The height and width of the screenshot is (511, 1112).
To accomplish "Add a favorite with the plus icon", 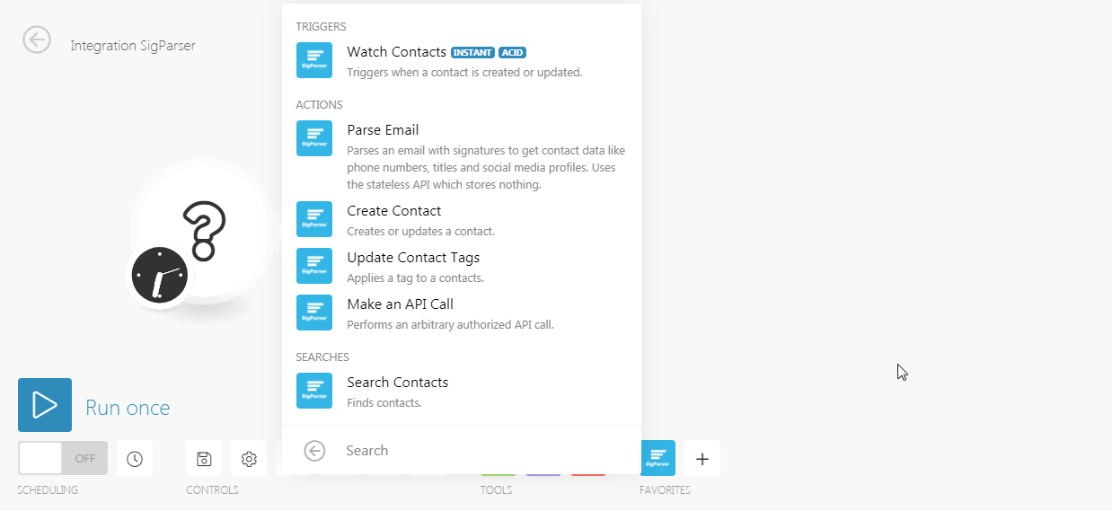I will click(x=702, y=459).
